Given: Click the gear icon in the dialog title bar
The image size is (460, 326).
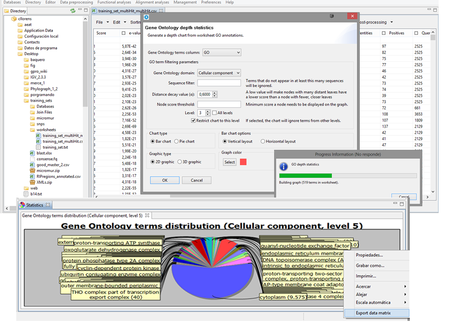Looking at the screenshot, I should (x=146, y=17).
